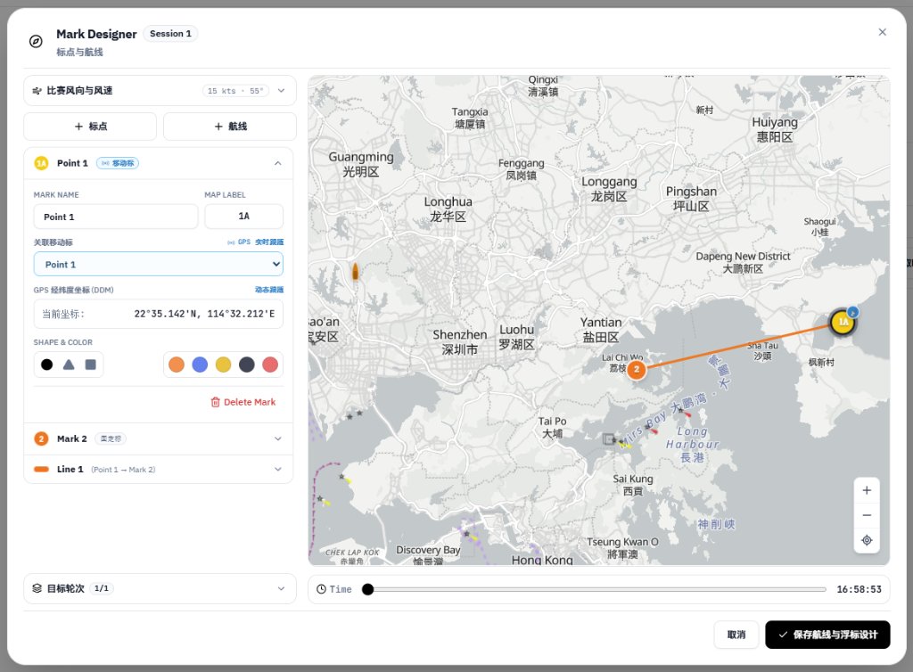Close the Mark Designer dialog
Viewport: 913px width, 672px height.
click(x=882, y=32)
